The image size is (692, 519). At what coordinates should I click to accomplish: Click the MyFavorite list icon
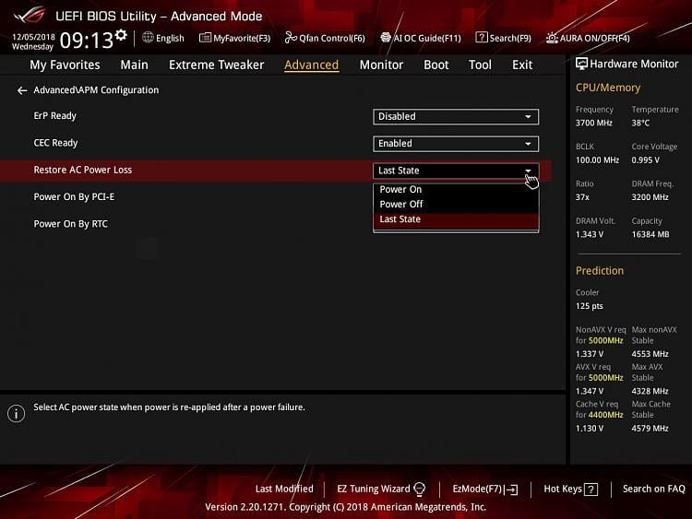tap(205, 38)
